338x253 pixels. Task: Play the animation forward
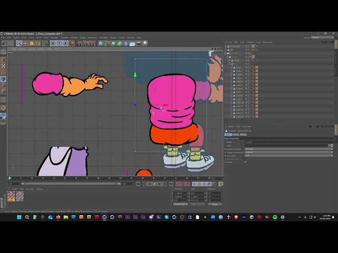coord(155,184)
